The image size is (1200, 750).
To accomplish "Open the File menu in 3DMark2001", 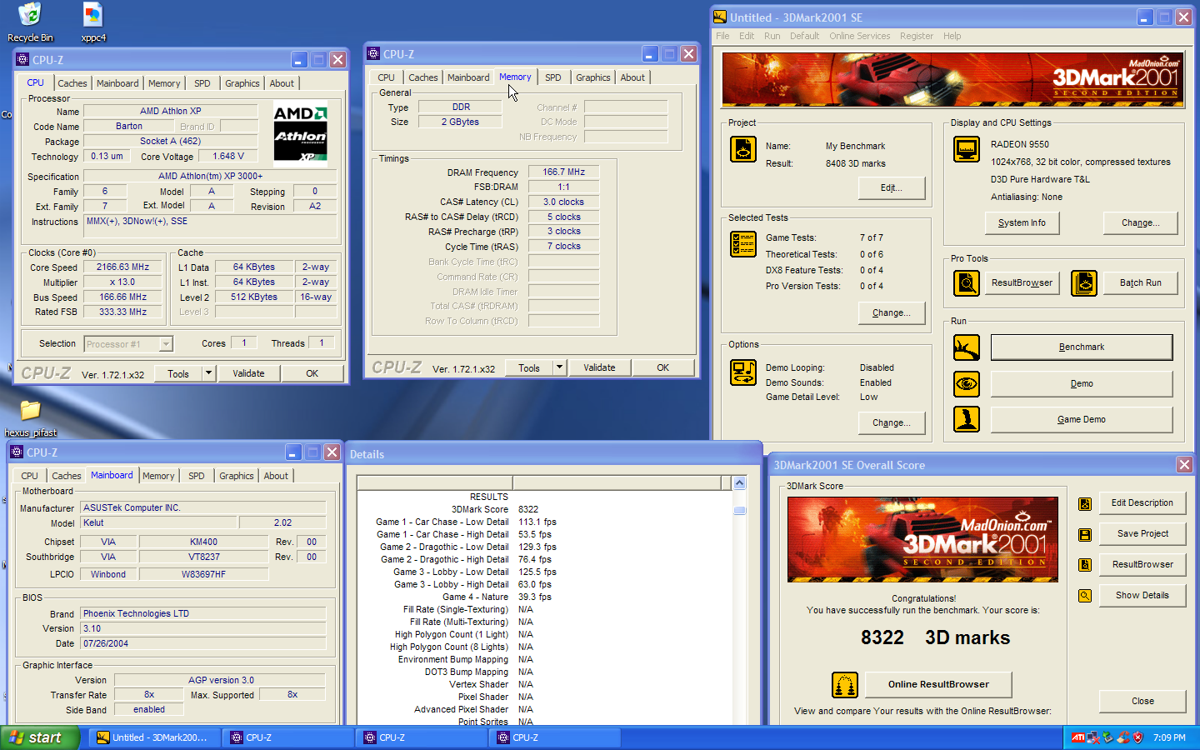I will [722, 36].
